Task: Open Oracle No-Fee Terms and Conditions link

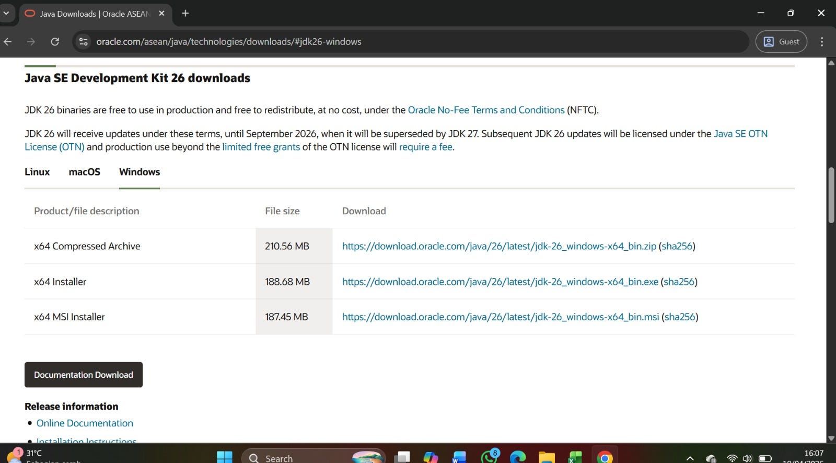Action: point(486,110)
